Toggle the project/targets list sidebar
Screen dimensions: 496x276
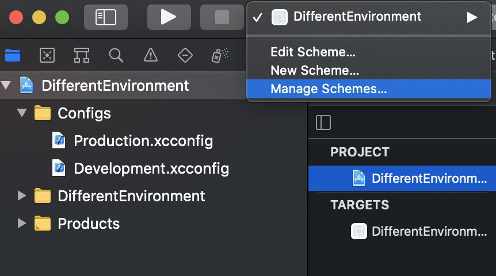[x=323, y=122]
